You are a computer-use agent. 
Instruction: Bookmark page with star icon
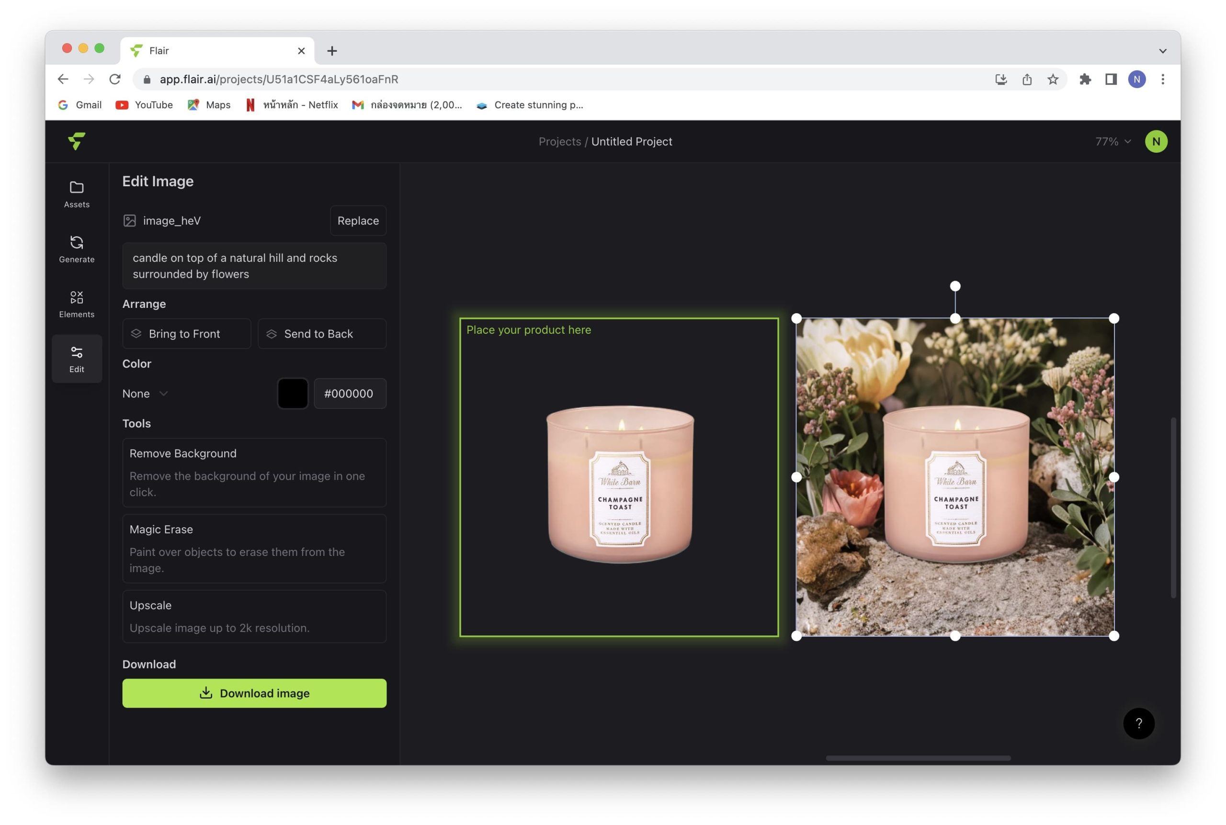pos(1052,79)
